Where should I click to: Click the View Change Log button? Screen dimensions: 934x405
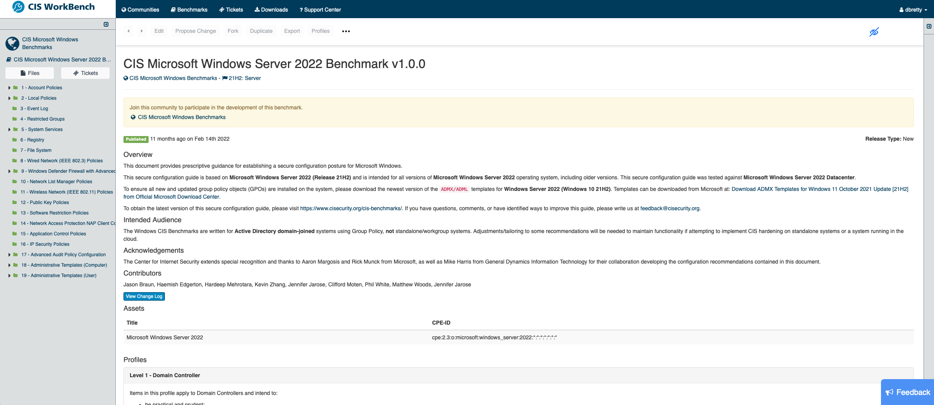pos(144,296)
